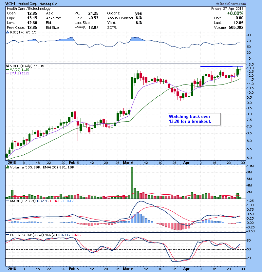This screenshot has height=272, width=262.
Task: Click the Feb 5 label on the date axis
Action: tap(74, 162)
